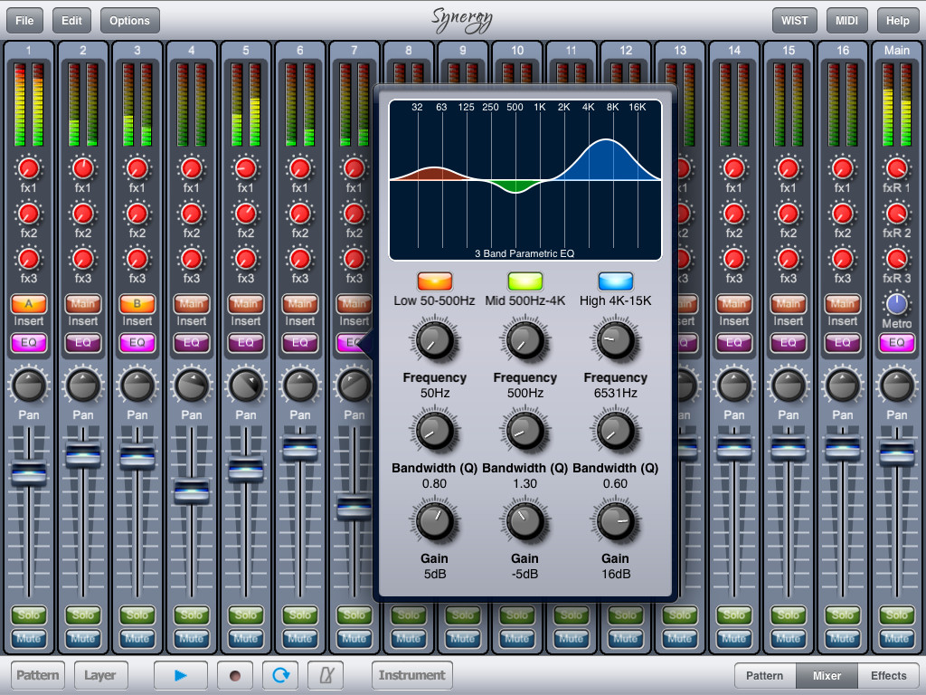Adjust the Mid band Bandwidth (Q) knob
This screenshot has width=926, height=695.
point(525,431)
